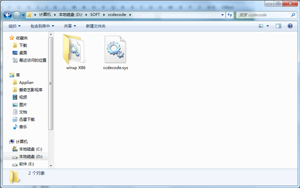This screenshot has width=300, height=188.
Task: Open the address bar history dropdown
Action: tap(222, 14)
